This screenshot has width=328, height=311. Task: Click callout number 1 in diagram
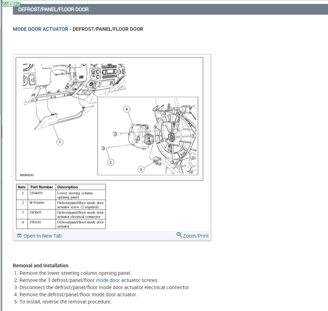tap(60, 142)
